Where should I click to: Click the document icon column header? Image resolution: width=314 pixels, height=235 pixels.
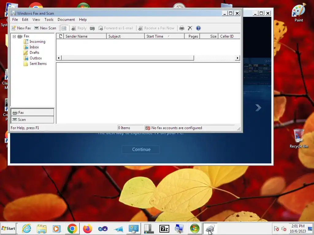(60, 36)
